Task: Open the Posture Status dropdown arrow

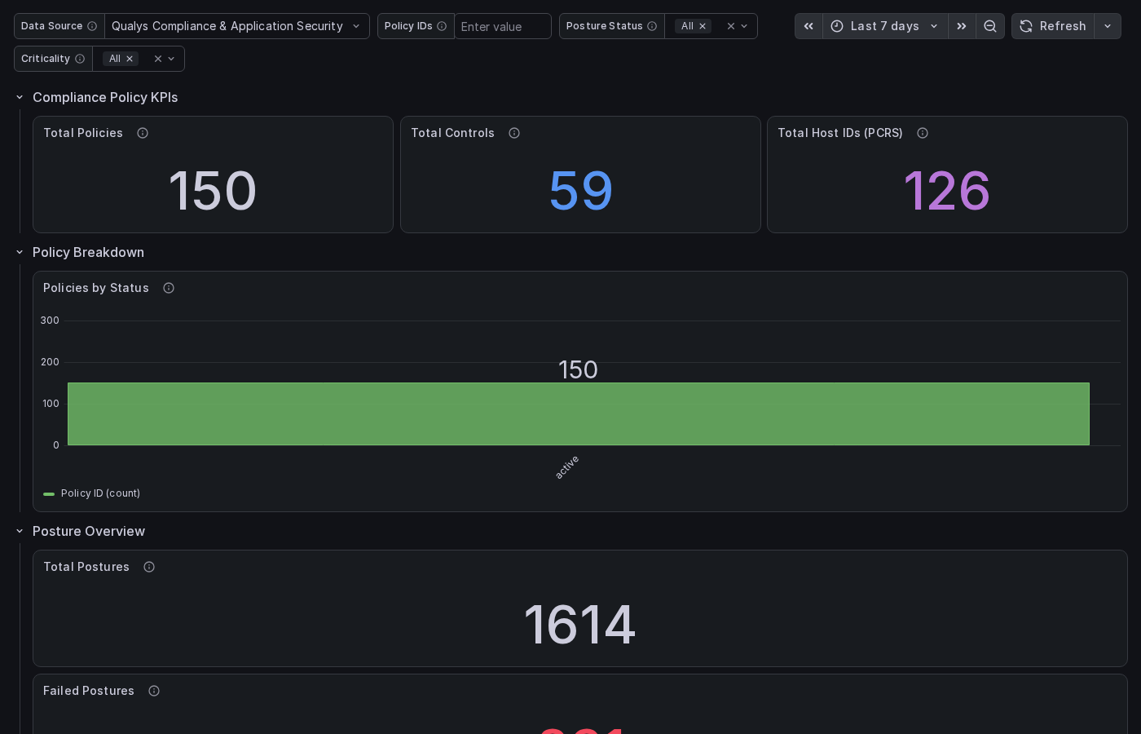Action: 744,26
